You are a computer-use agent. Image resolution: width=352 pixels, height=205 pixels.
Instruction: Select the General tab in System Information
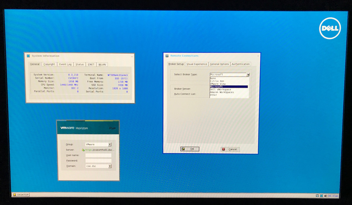[35, 64]
